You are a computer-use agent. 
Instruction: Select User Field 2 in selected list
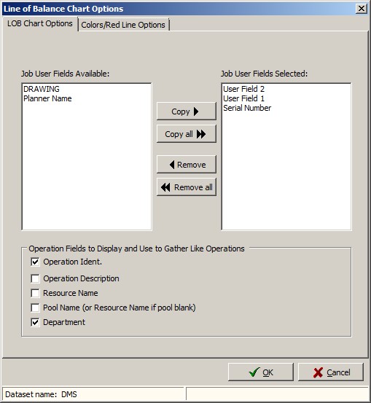tap(243, 89)
